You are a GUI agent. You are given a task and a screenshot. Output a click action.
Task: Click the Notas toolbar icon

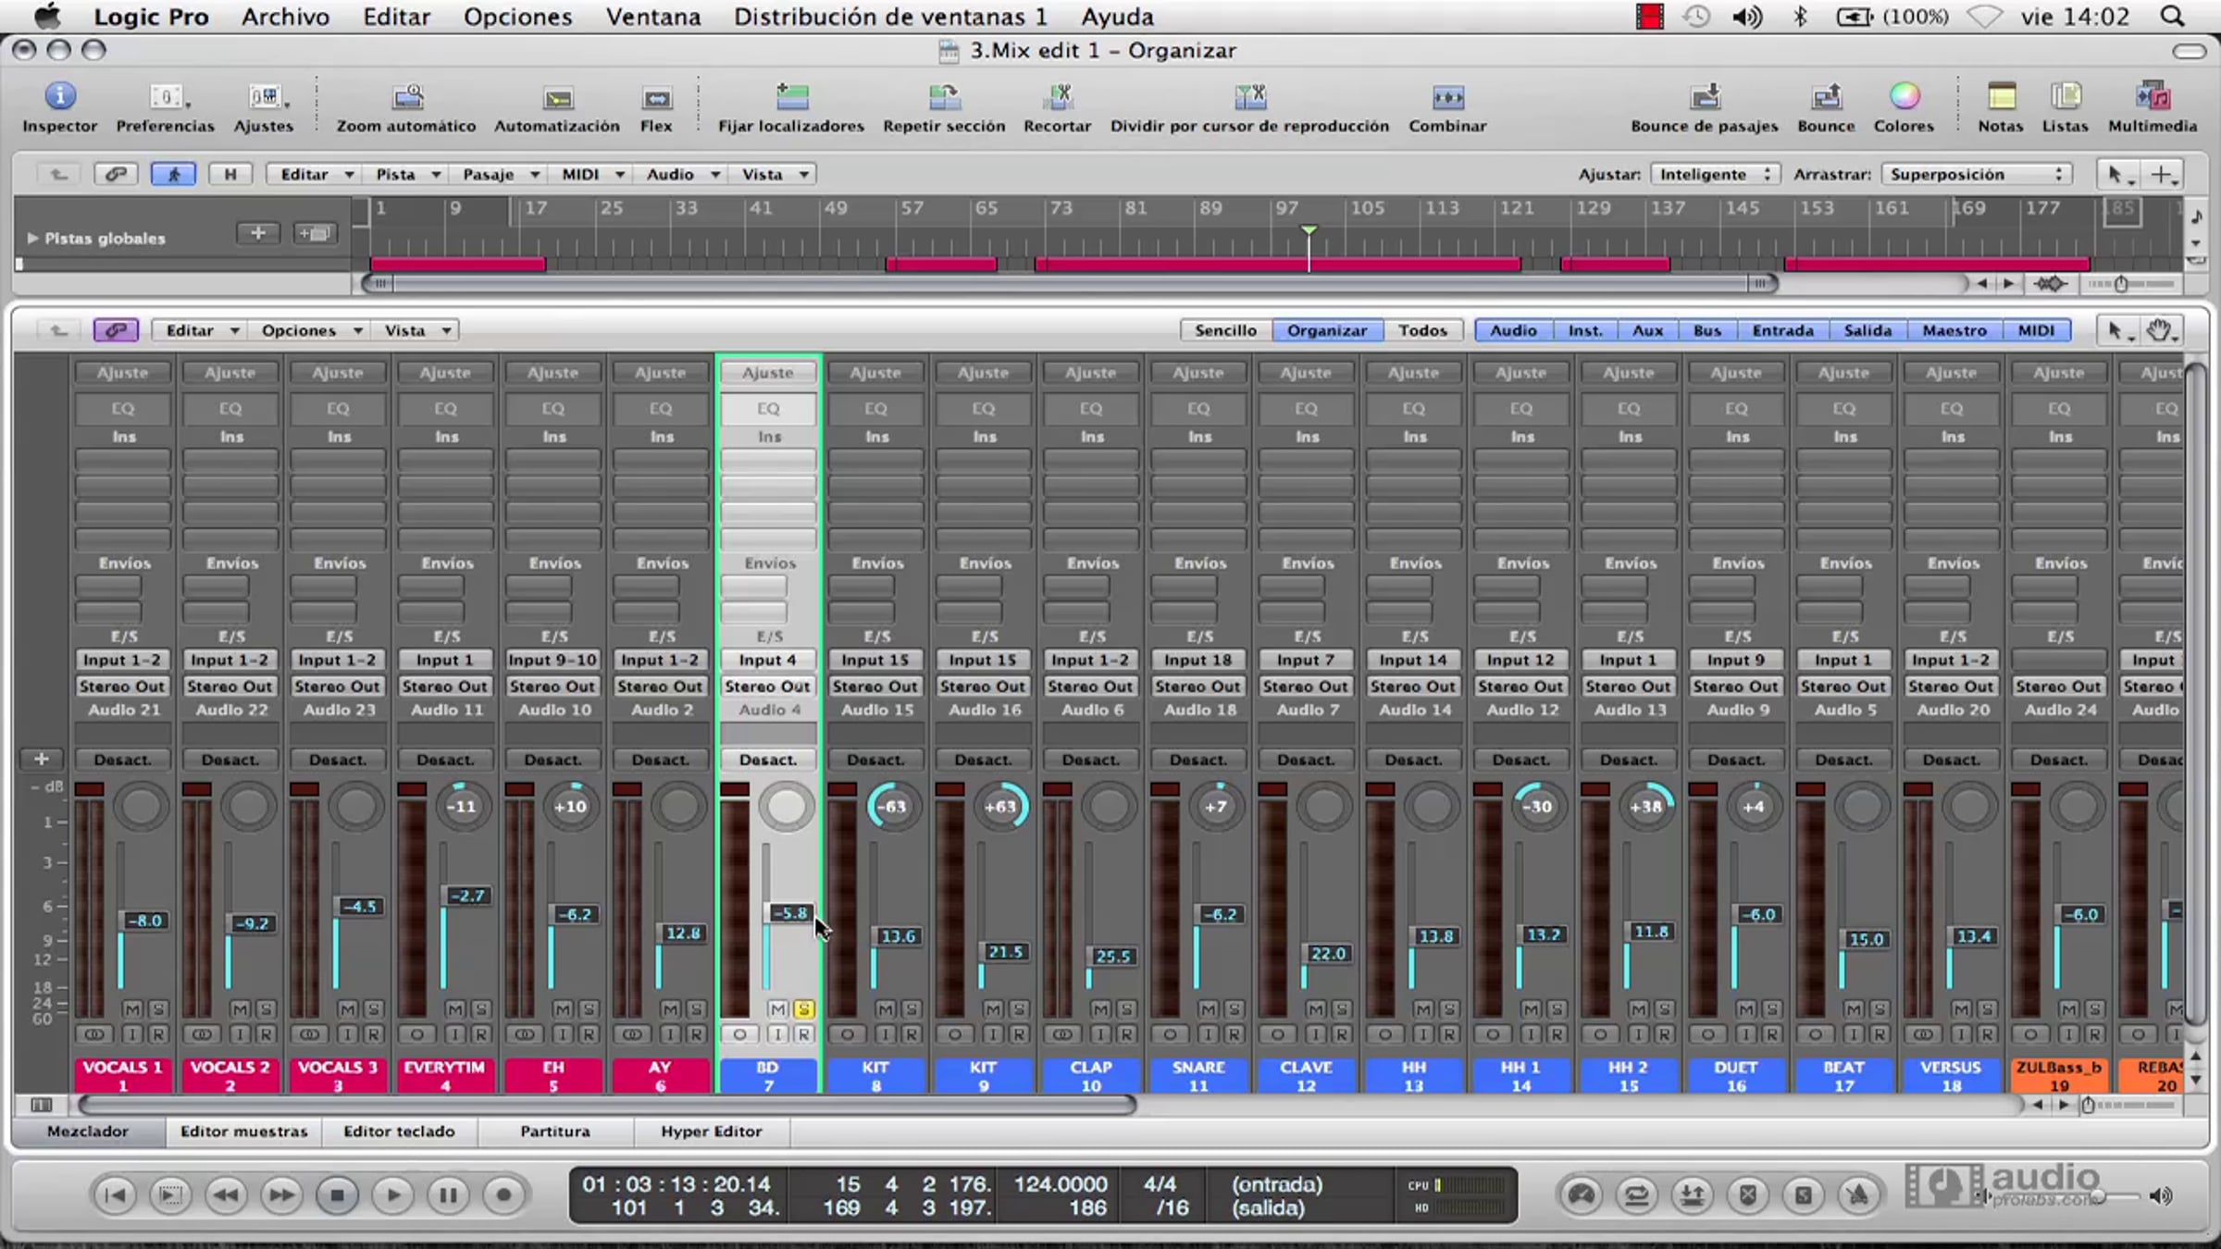tap(2001, 96)
